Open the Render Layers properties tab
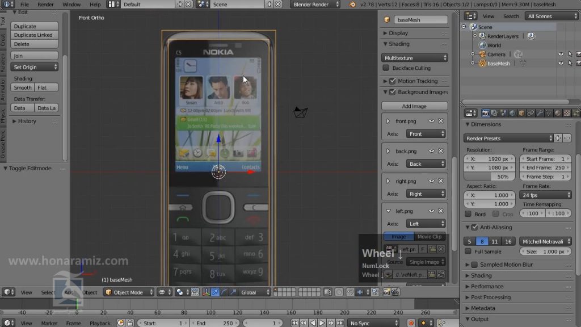Screen dimensions: 581x327 point(494,113)
